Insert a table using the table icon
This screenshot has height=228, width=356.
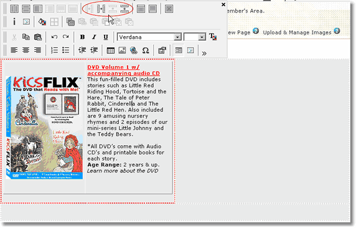point(111,50)
